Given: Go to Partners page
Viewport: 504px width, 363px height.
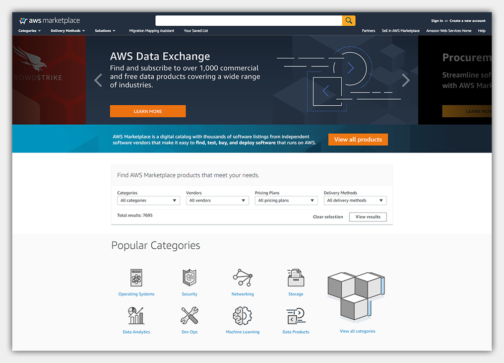Looking at the screenshot, I should (x=368, y=31).
